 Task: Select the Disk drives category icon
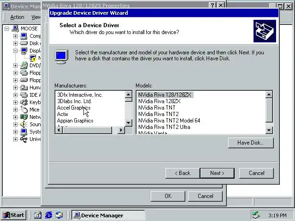(24, 43)
